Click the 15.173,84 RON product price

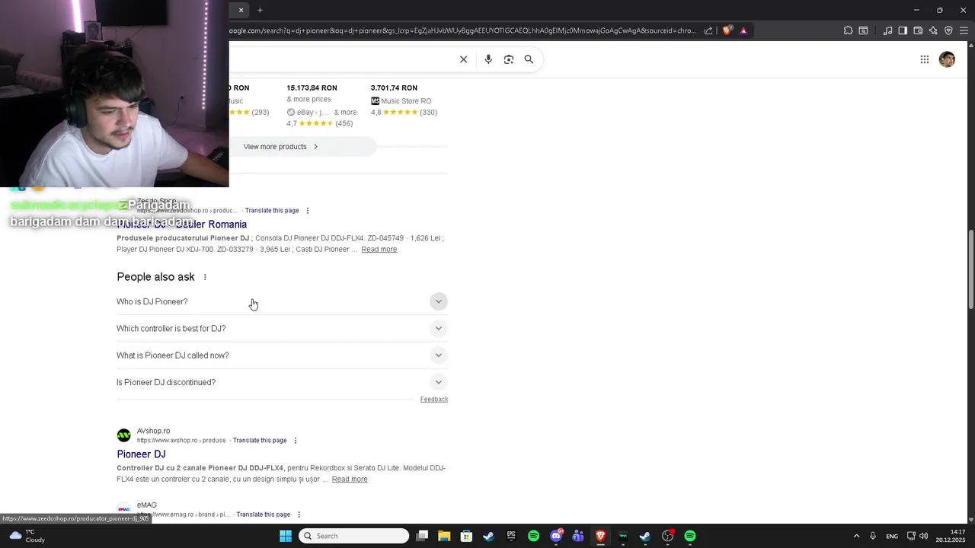pyautogui.click(x=312, y=88)
